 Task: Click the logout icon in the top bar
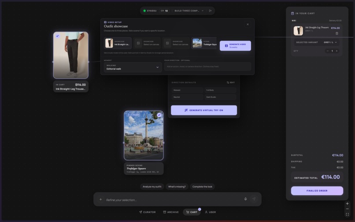[x=210, y=11]
